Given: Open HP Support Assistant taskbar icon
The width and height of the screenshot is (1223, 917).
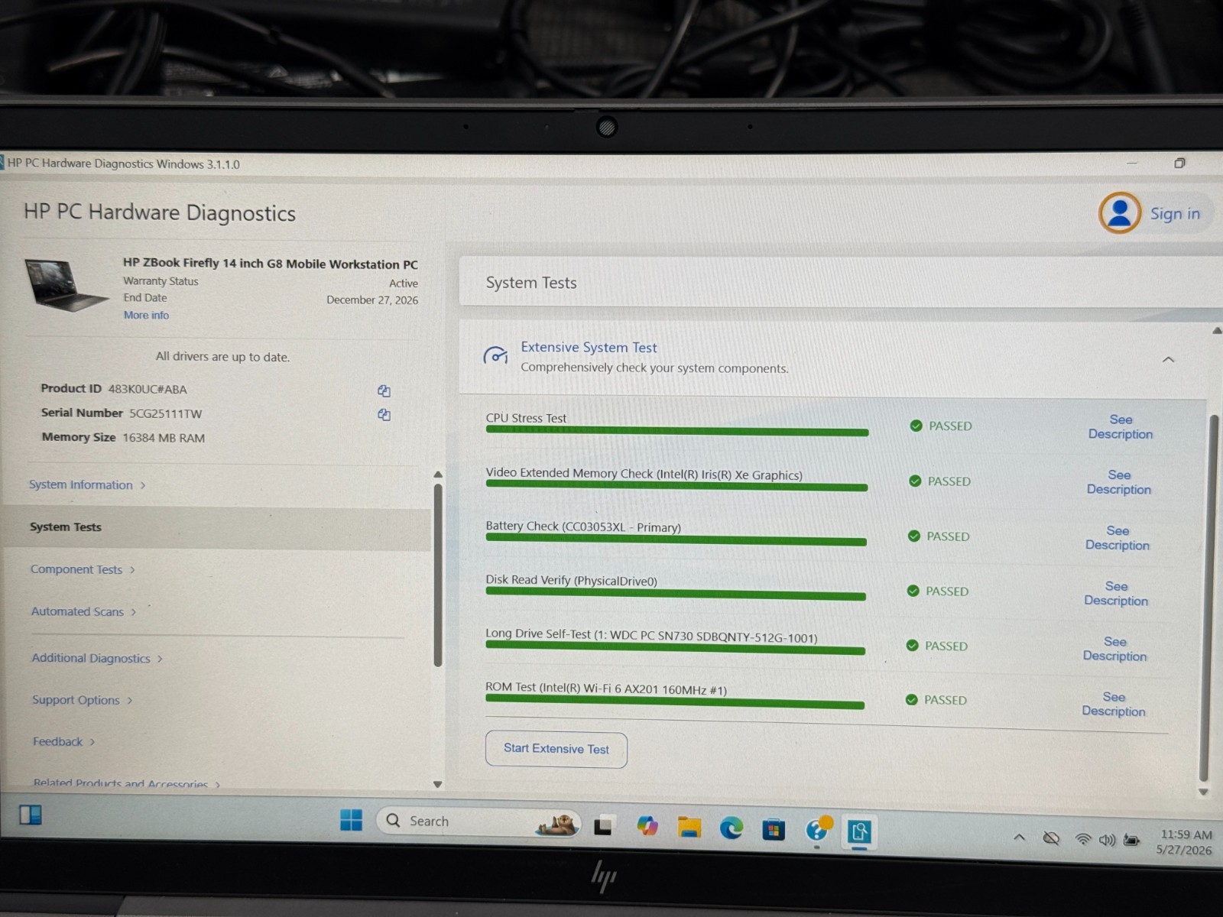Looking at the screenshot, I should point(818,828).
